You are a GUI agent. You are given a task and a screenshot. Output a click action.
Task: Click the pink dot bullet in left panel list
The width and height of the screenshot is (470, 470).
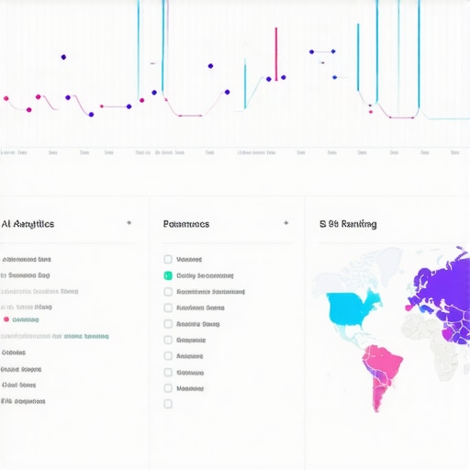(x=6, y=319)
